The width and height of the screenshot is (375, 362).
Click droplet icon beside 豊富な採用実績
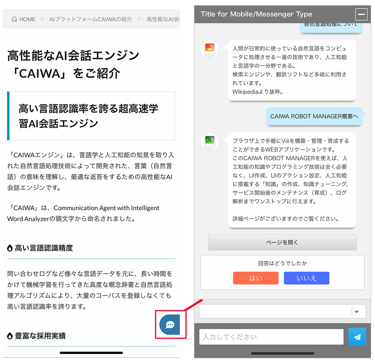tap(10, 336)
